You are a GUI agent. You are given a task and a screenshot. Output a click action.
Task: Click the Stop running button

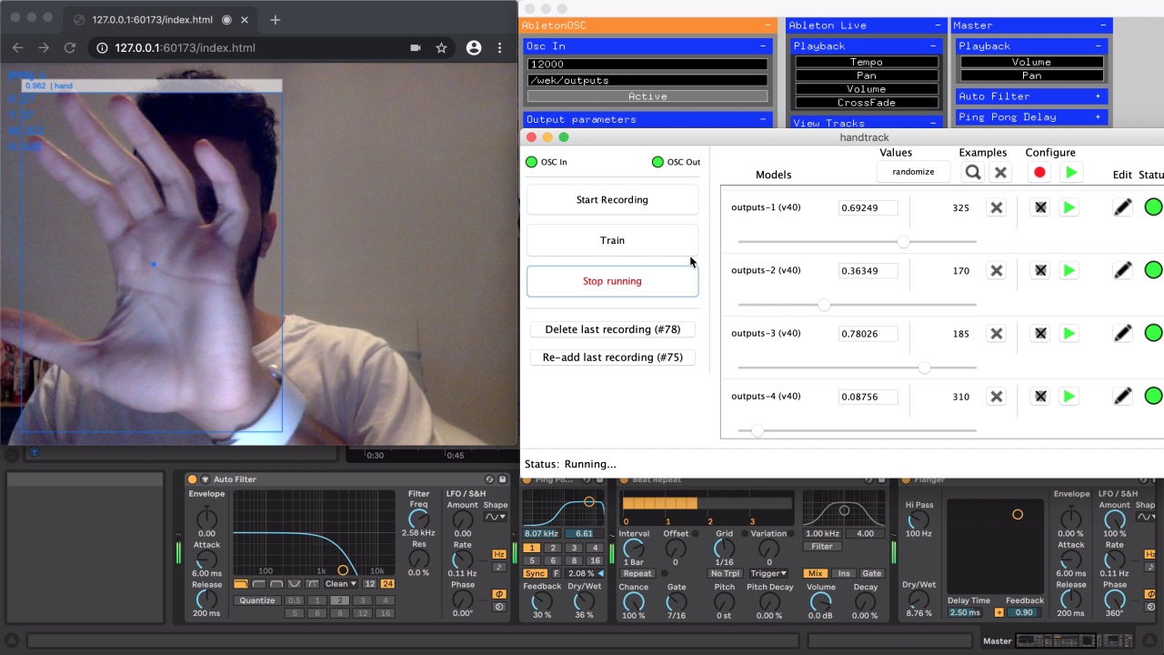pyautogui.click(x=612, y=281)
